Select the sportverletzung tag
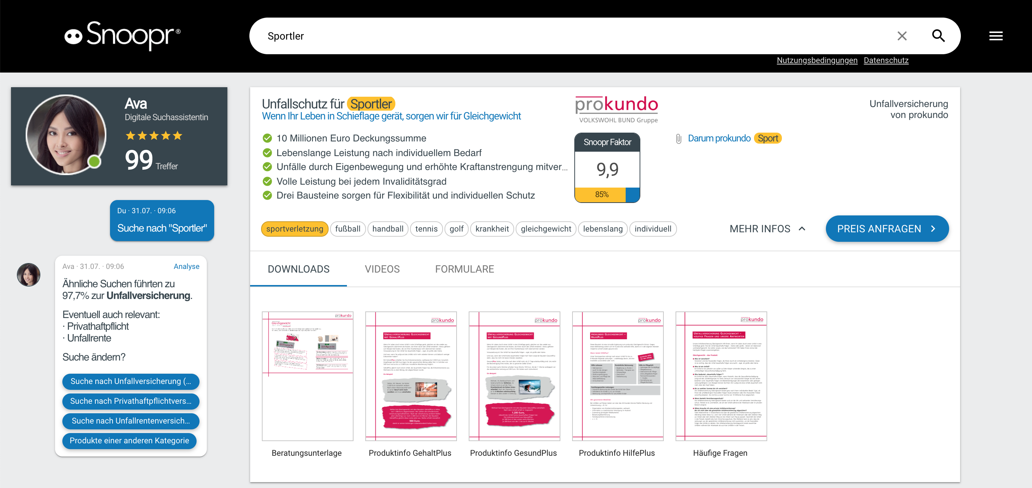 (294, 229)
